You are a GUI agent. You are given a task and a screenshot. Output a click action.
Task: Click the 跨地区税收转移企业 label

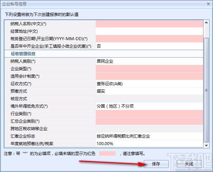pos(29,128)
